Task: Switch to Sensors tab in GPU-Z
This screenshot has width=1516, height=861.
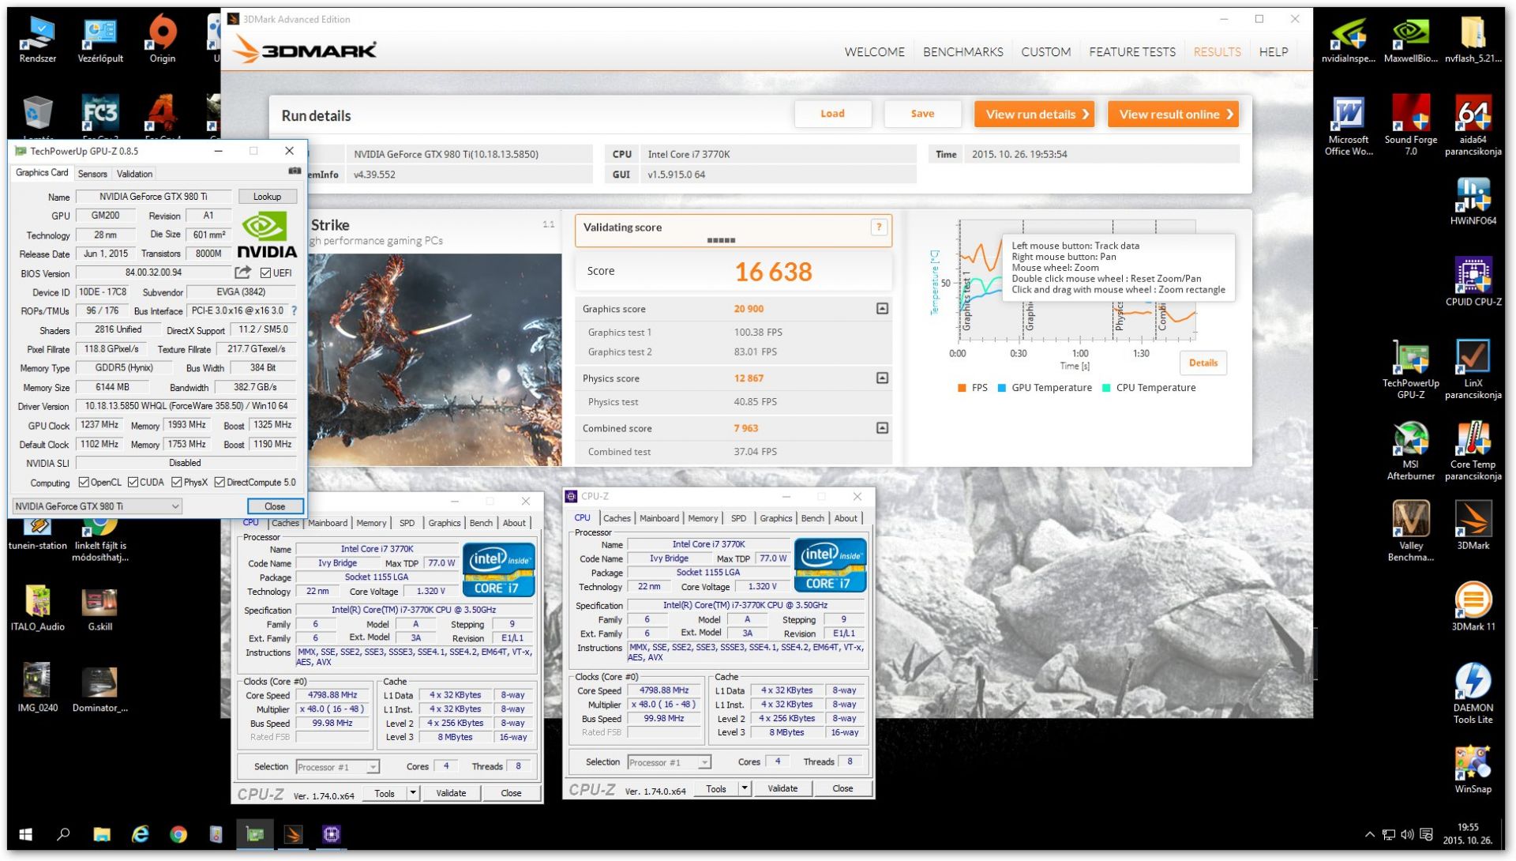Action: click(92, 174)
